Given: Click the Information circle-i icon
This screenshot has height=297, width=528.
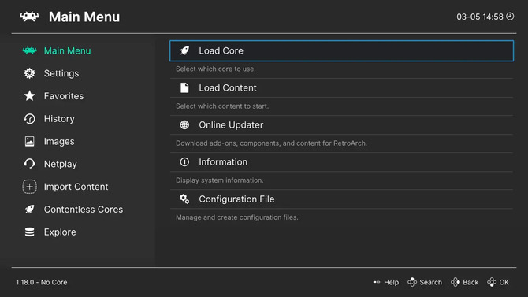Looking at the screenshot, I should [184, 162].
